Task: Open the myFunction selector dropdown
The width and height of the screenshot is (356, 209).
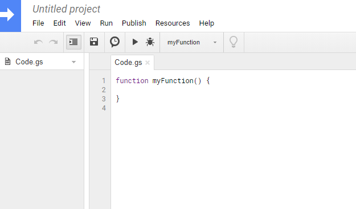Action: [x=192, y=43]
